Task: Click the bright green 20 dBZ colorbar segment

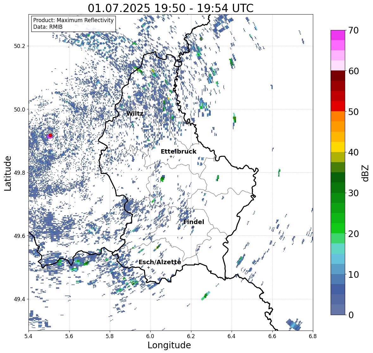Action: click(x=338, y=228)
